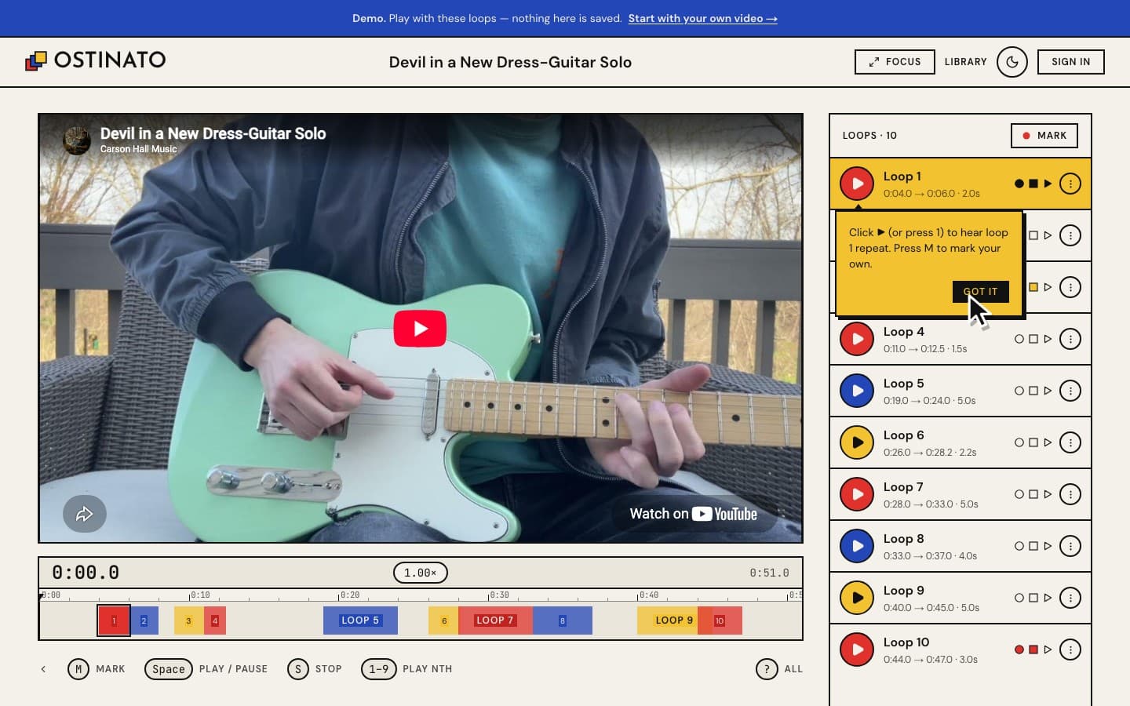The image size is (1130, 706).
Task: Toggle the circle shape icon in Loop 5 row
Action: 1019,391
